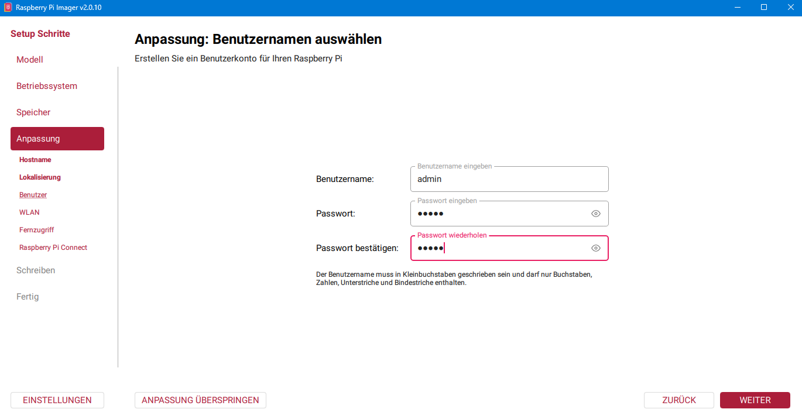
Task: Click the Benutzername input field with admin
Action: click(509, 179)
